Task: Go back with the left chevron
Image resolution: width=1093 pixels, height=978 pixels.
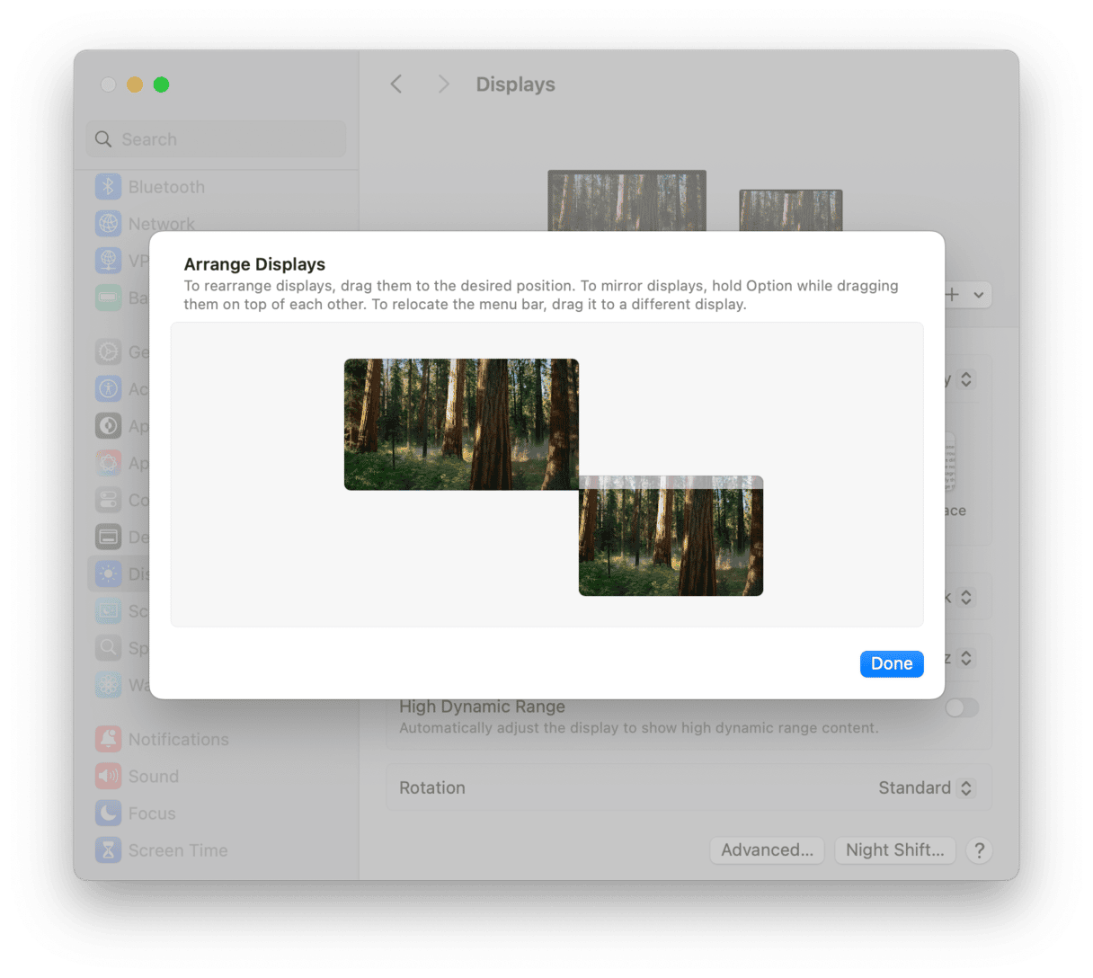Action: click(x=396, y=84)
